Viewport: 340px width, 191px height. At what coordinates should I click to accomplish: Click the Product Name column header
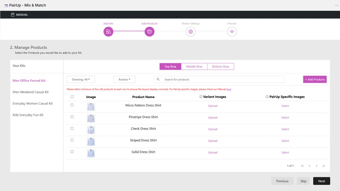pos(143,97)
